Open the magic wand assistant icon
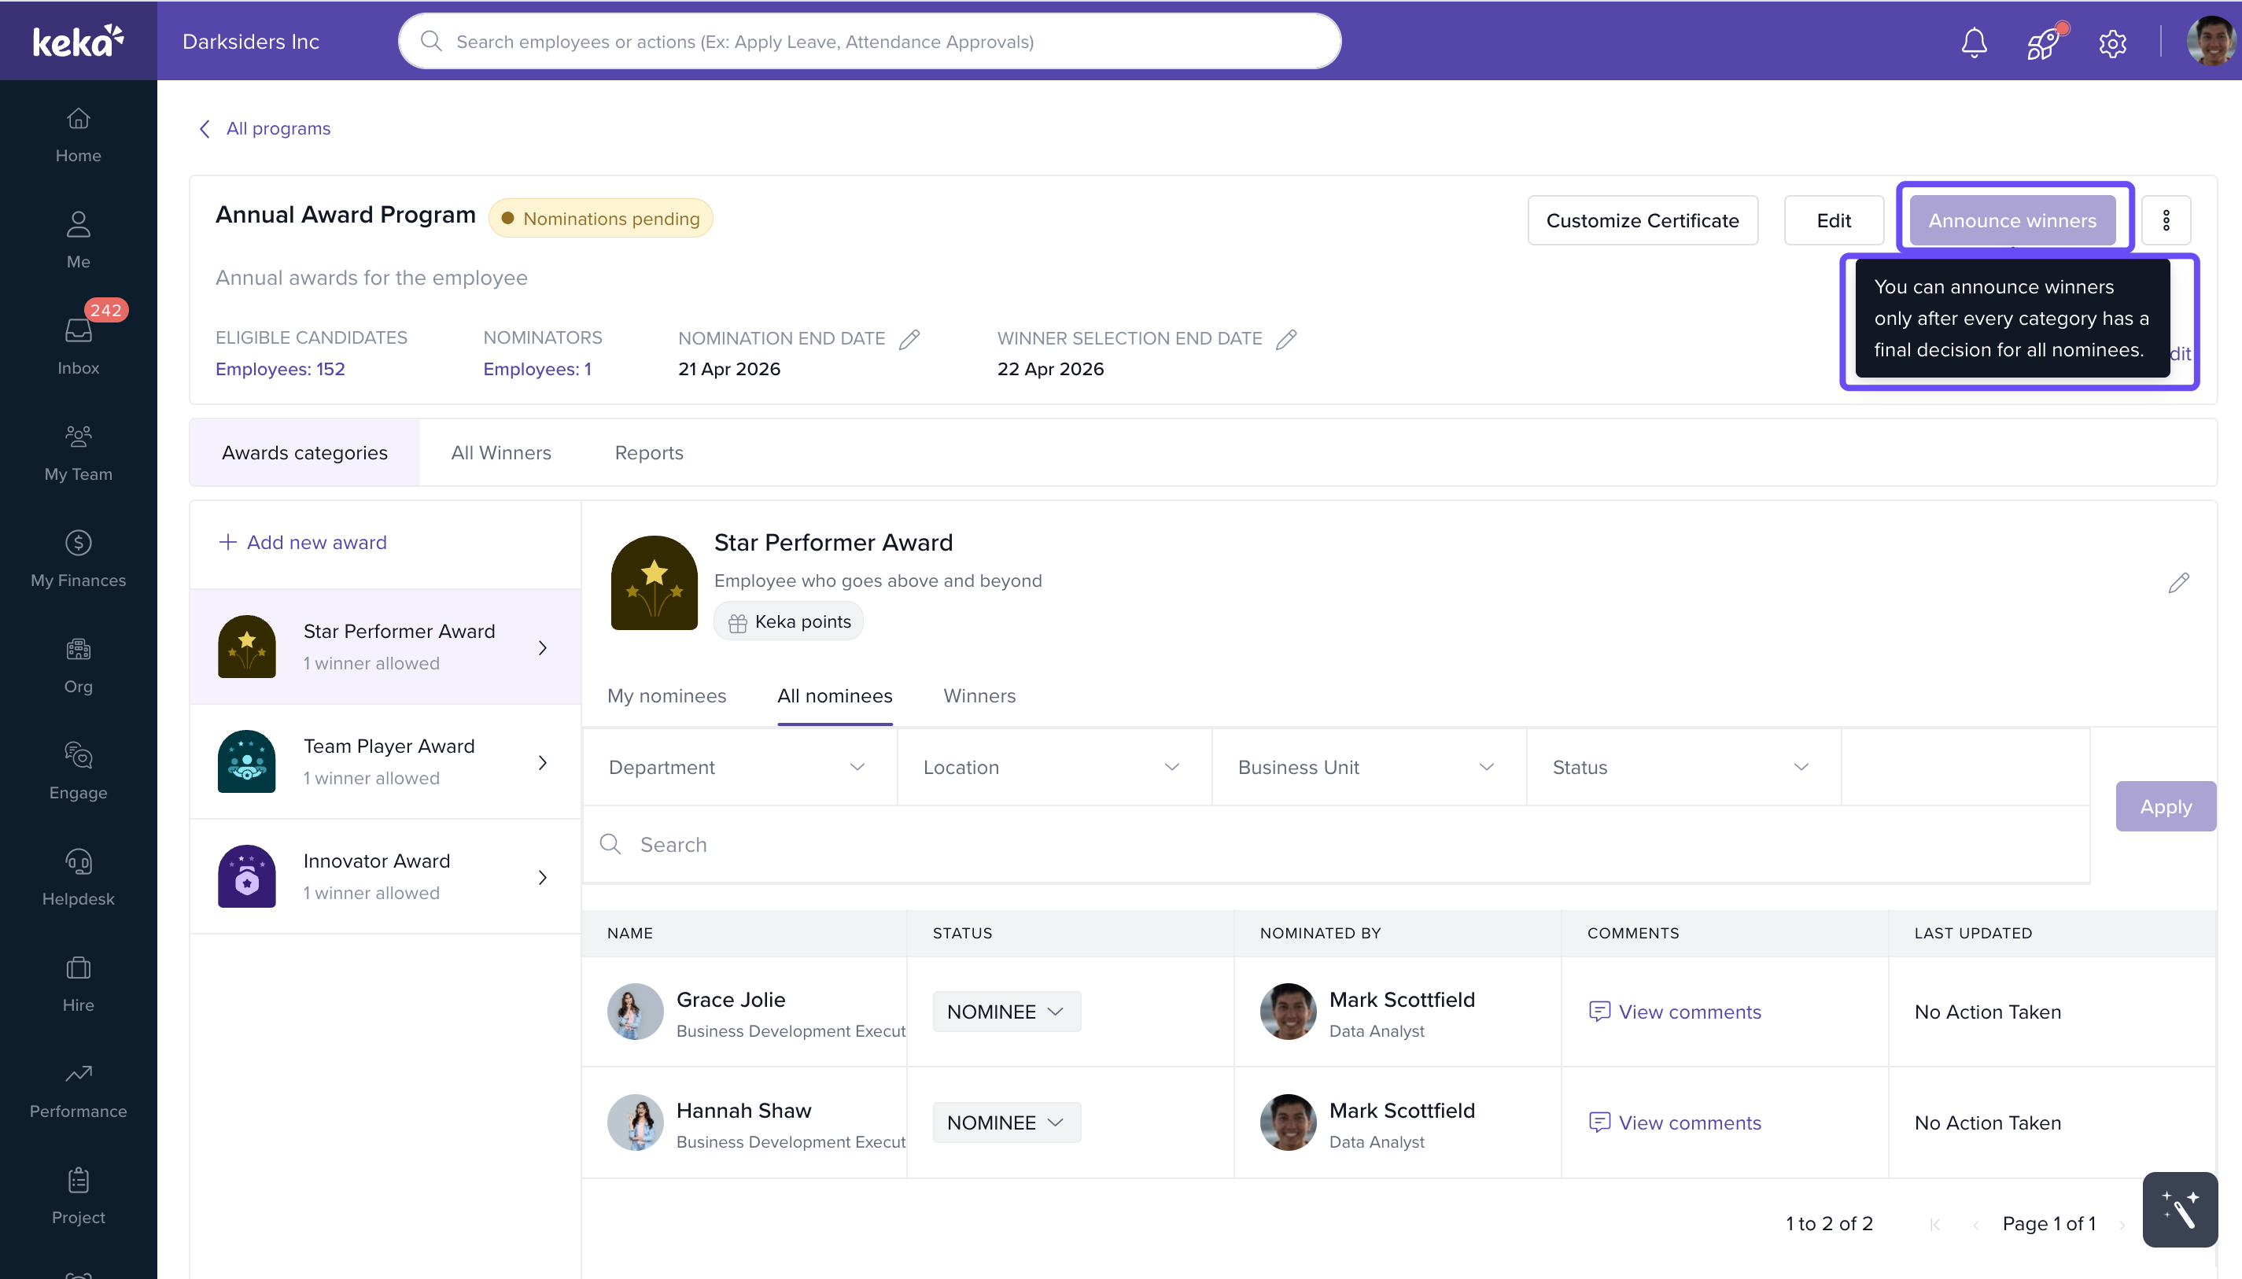Image resolution: width=2242 pixels, height=1279 pixels. click(2180, 1210)
